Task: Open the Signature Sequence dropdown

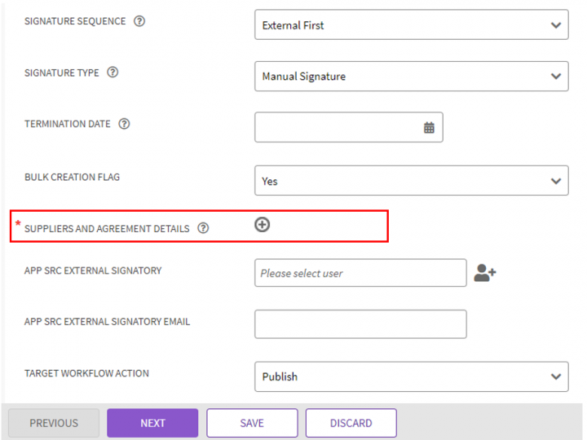Action: click(411, 25)
